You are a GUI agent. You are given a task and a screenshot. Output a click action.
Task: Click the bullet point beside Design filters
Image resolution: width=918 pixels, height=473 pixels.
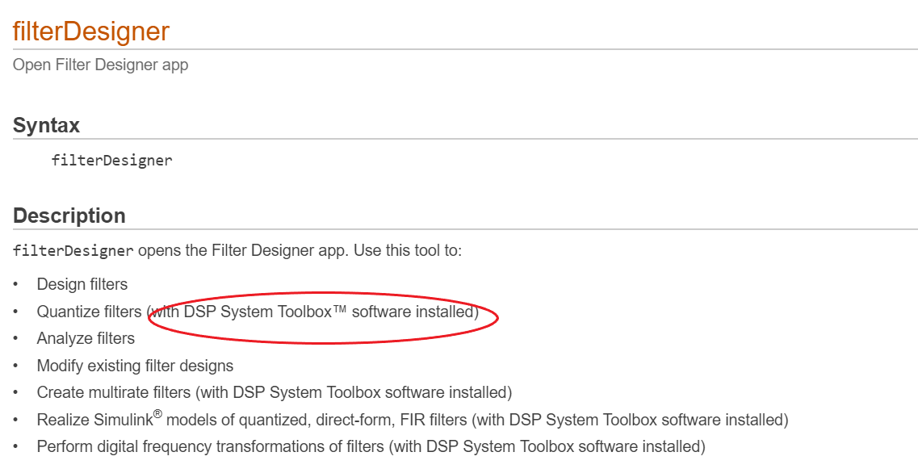[x=16, y=284]
